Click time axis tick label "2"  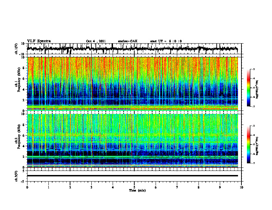[x=70, y=187]
